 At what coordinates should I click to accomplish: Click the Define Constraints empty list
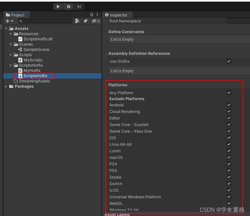tap(179, 39)
